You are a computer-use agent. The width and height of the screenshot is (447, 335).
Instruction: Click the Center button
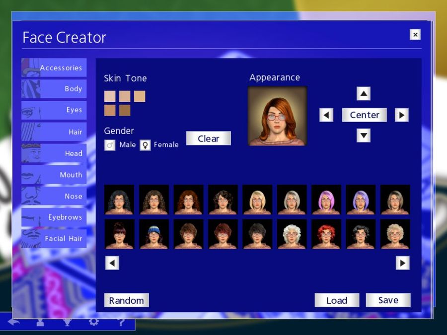365,115
